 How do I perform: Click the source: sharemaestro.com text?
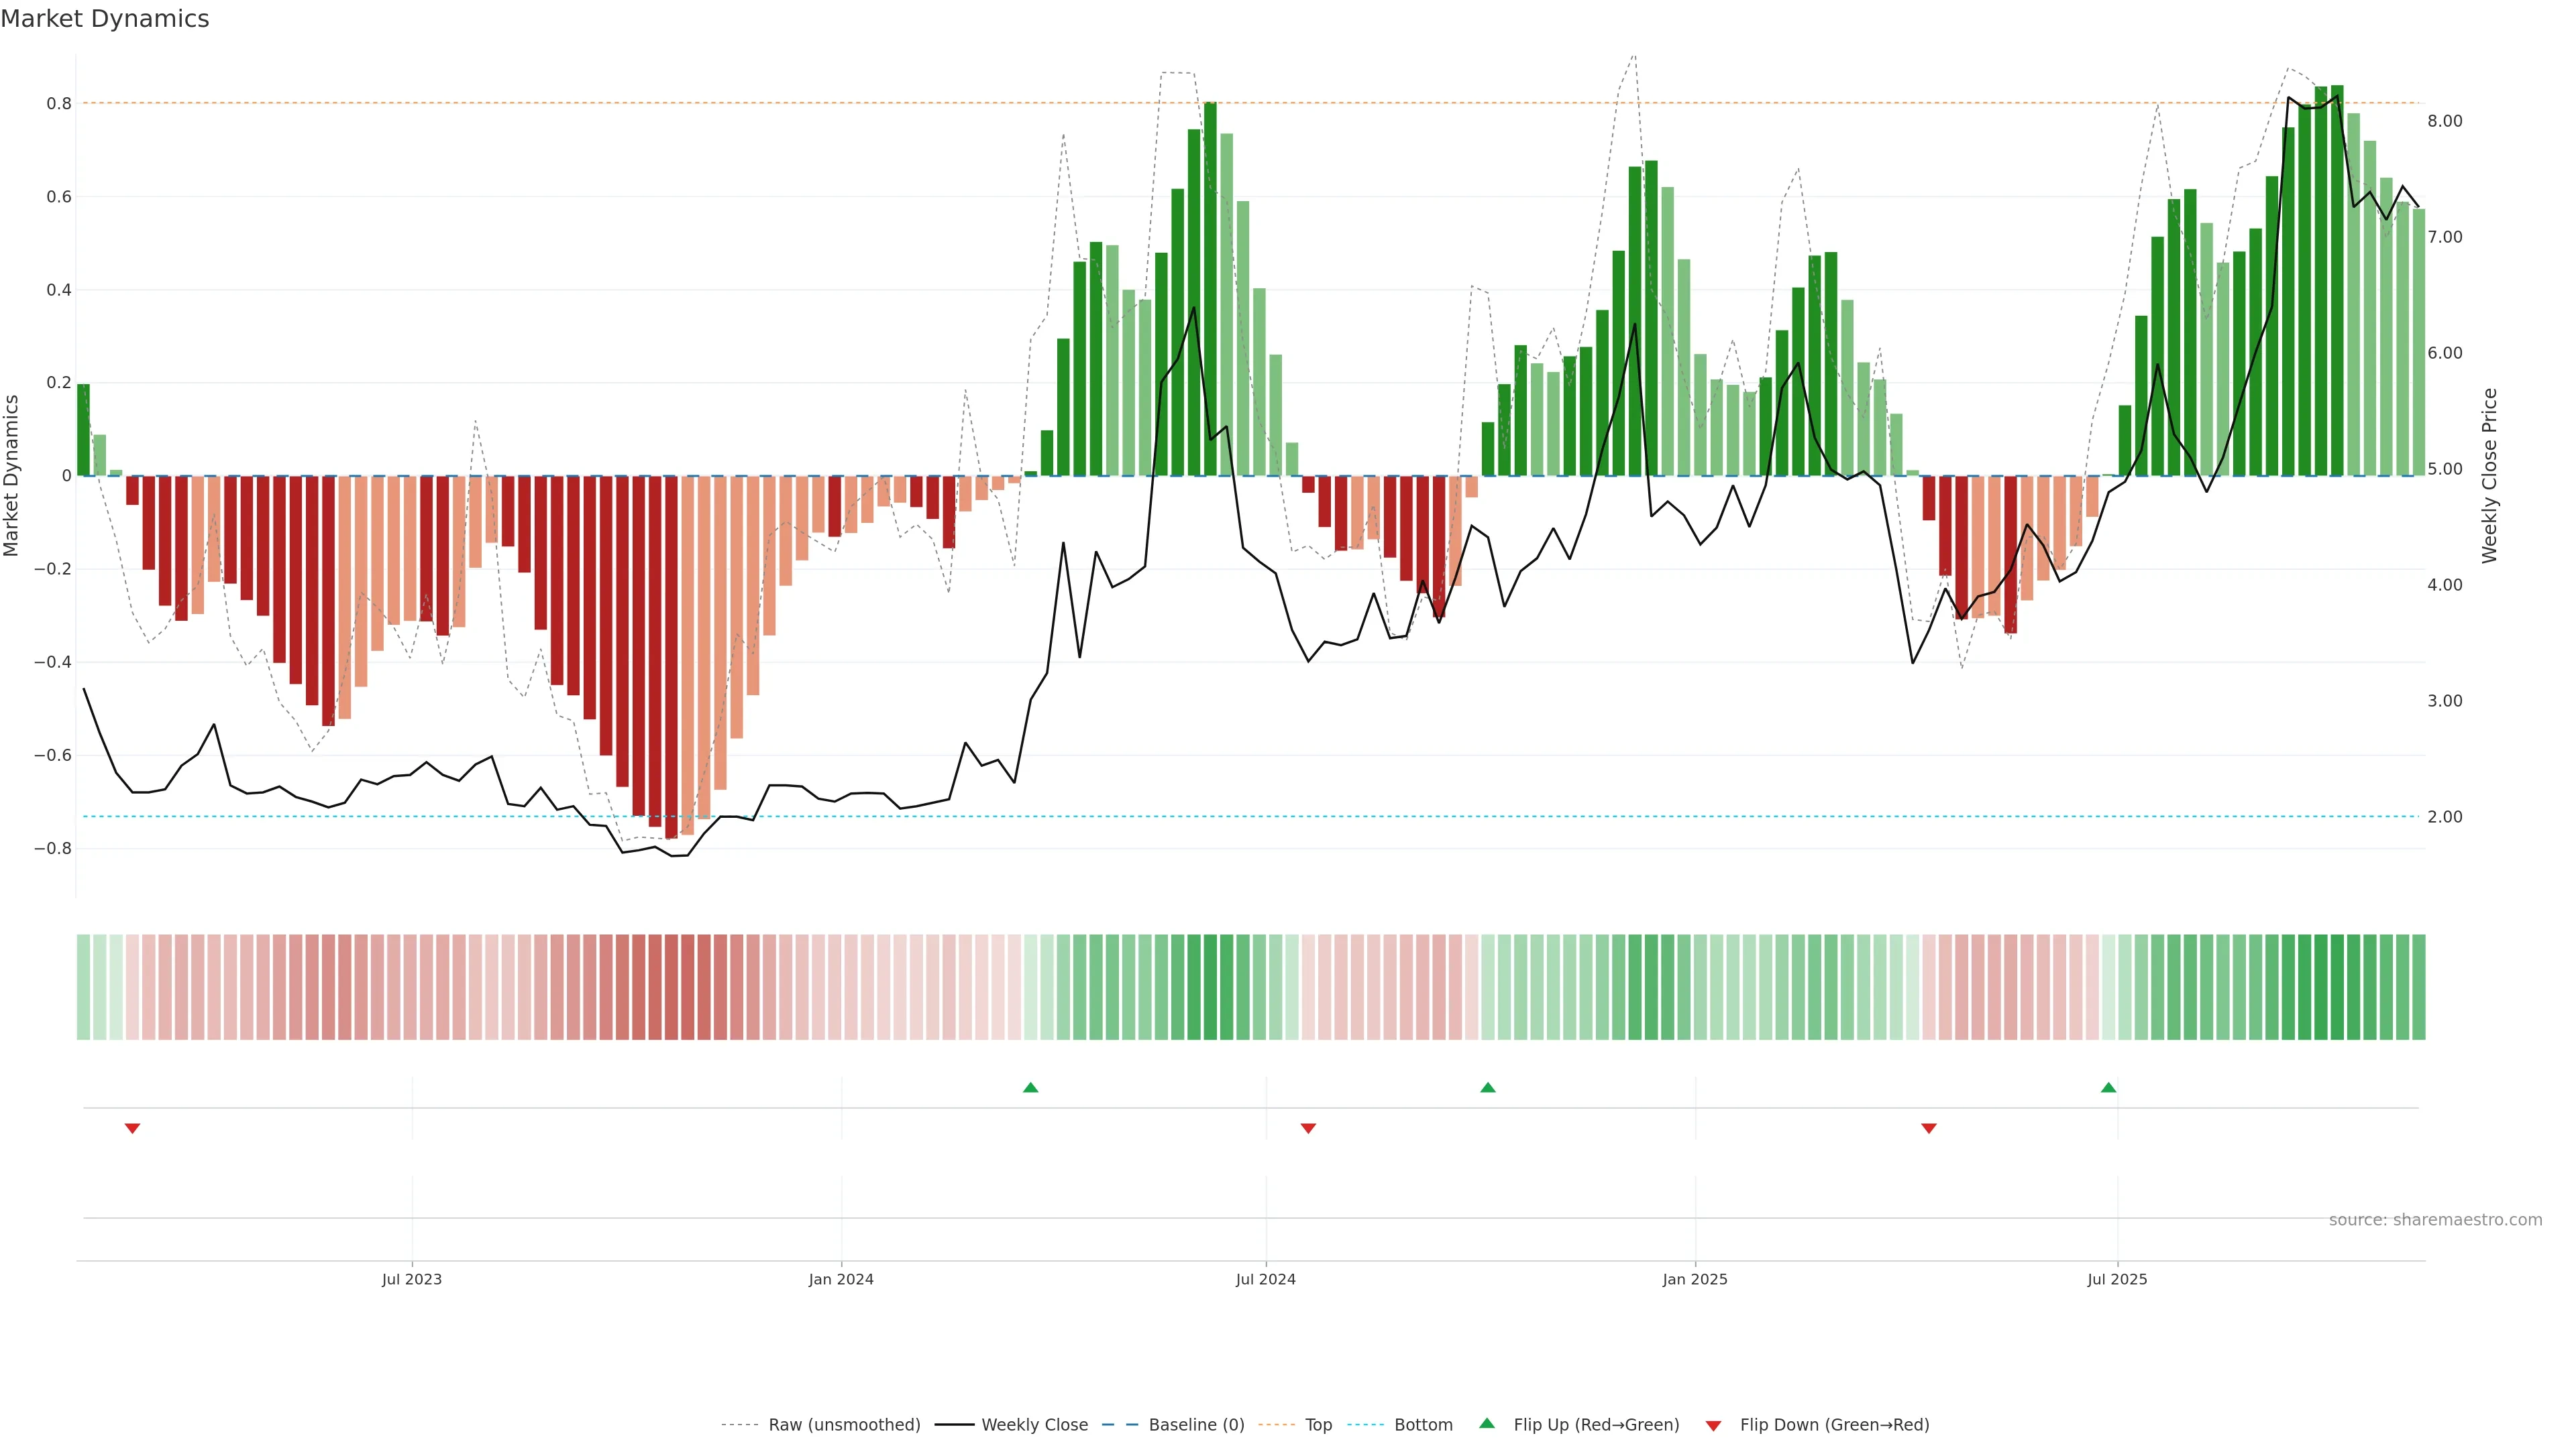click(2435, 1220)
